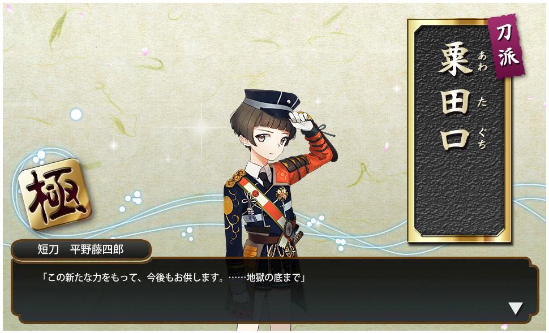Click the character's navy military cap
Viewport: 549px width, 333px height.
[x=271, y=102]
